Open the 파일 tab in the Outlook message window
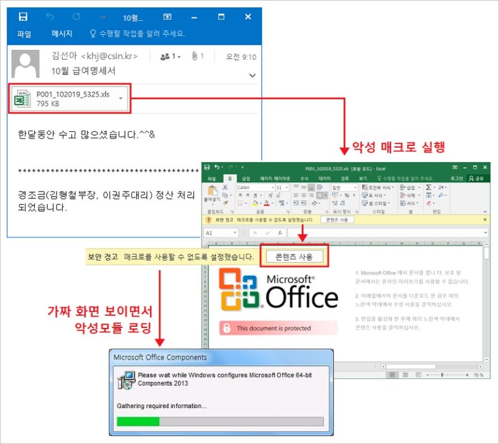The image size is (499, 444). click(24, 34)
